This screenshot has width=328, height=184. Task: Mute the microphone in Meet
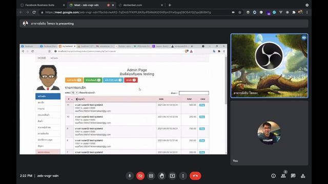[x=130, y=176]
